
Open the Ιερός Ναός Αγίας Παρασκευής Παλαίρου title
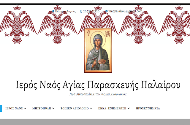(x=98, y=85)
